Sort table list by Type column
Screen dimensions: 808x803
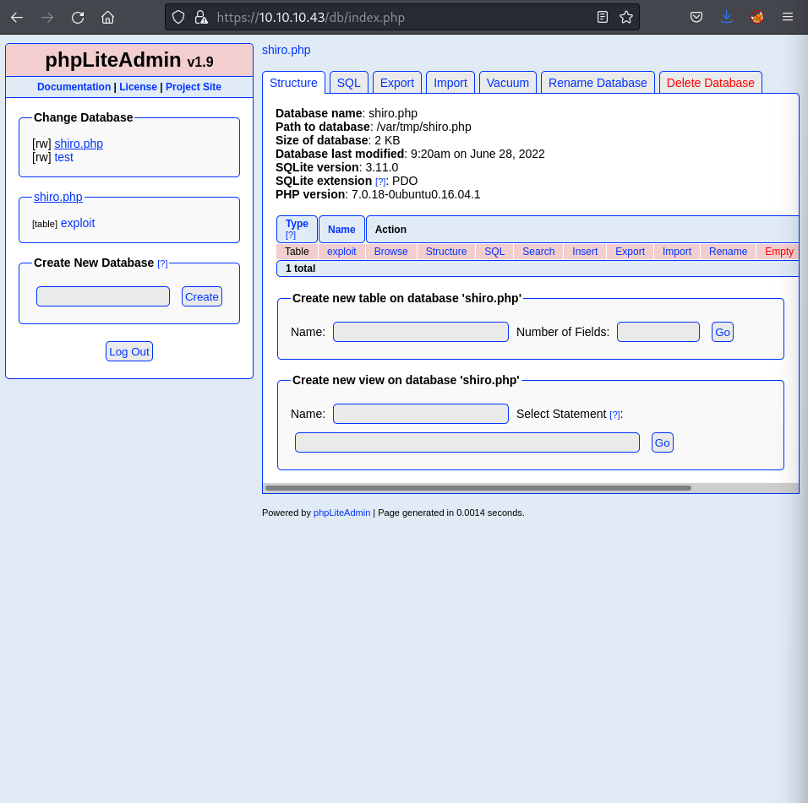[297, 224]
